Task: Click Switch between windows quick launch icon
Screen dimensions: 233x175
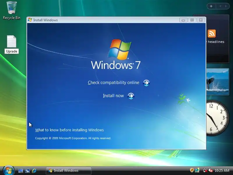Action: pos(27,171)
